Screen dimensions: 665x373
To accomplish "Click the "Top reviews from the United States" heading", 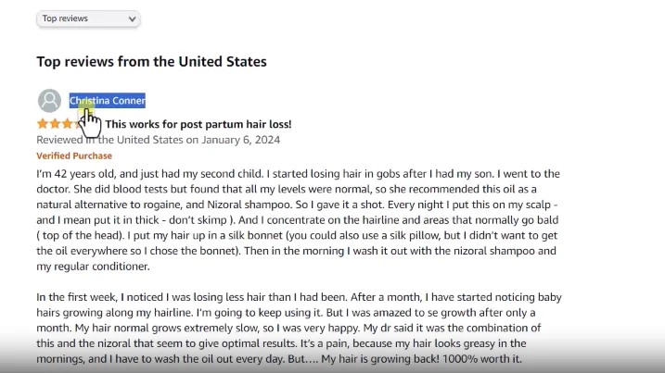I will click(x=151, y=62).
